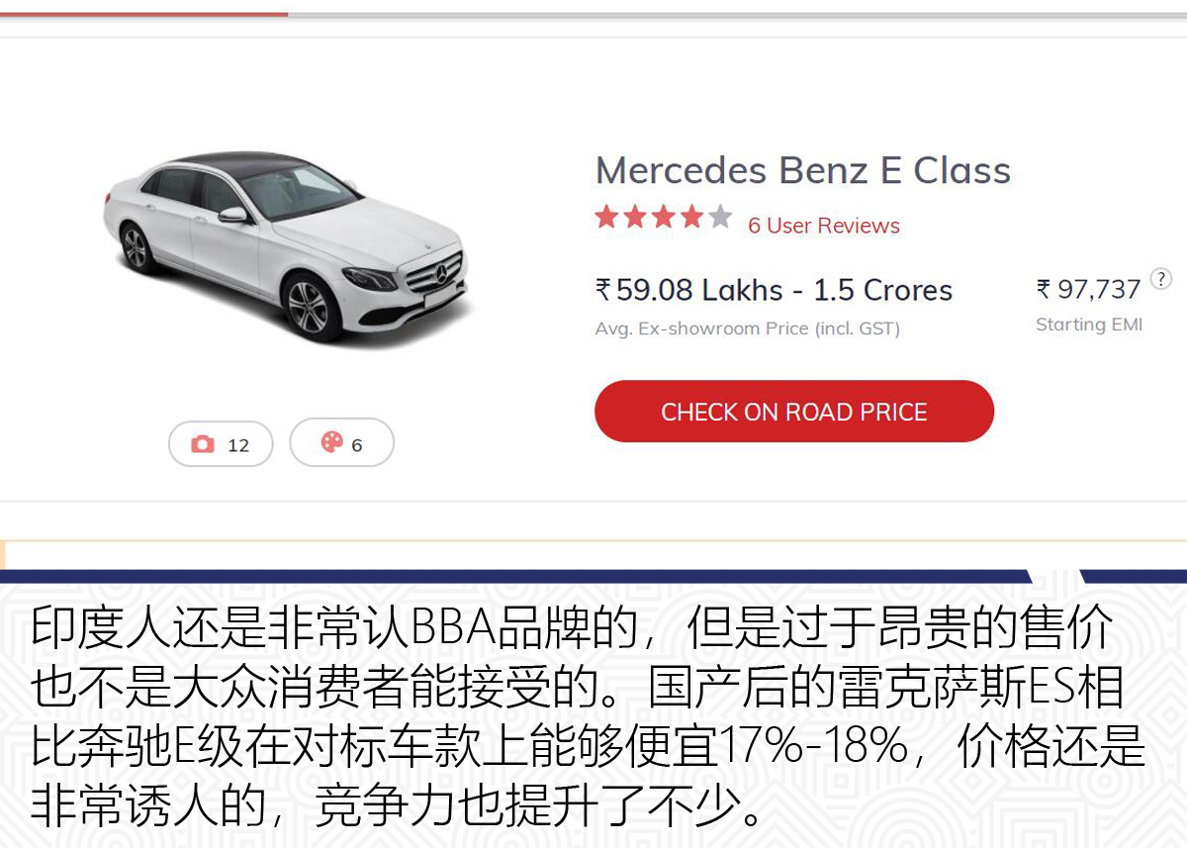Select the first red rating star
The image size is (1187, 848).
pyautogui.click(x=606, y=217)
